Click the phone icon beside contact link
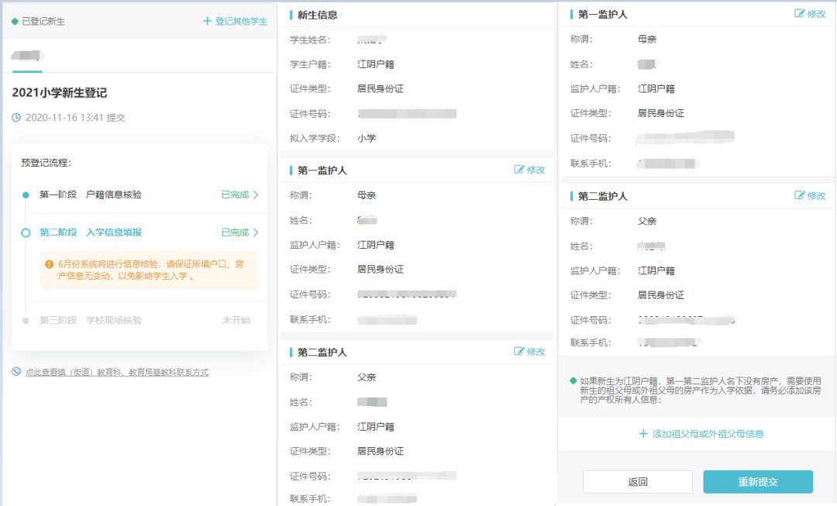 (16, 371)
